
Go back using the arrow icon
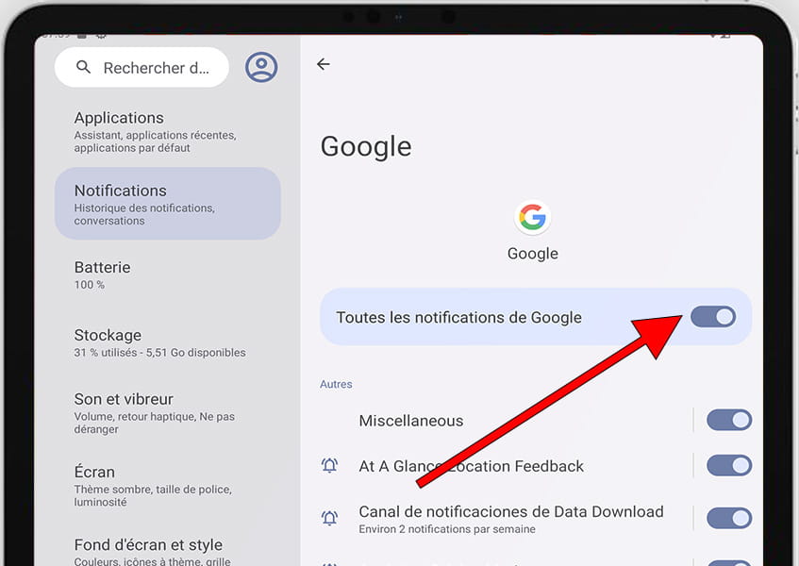point(323,64)
